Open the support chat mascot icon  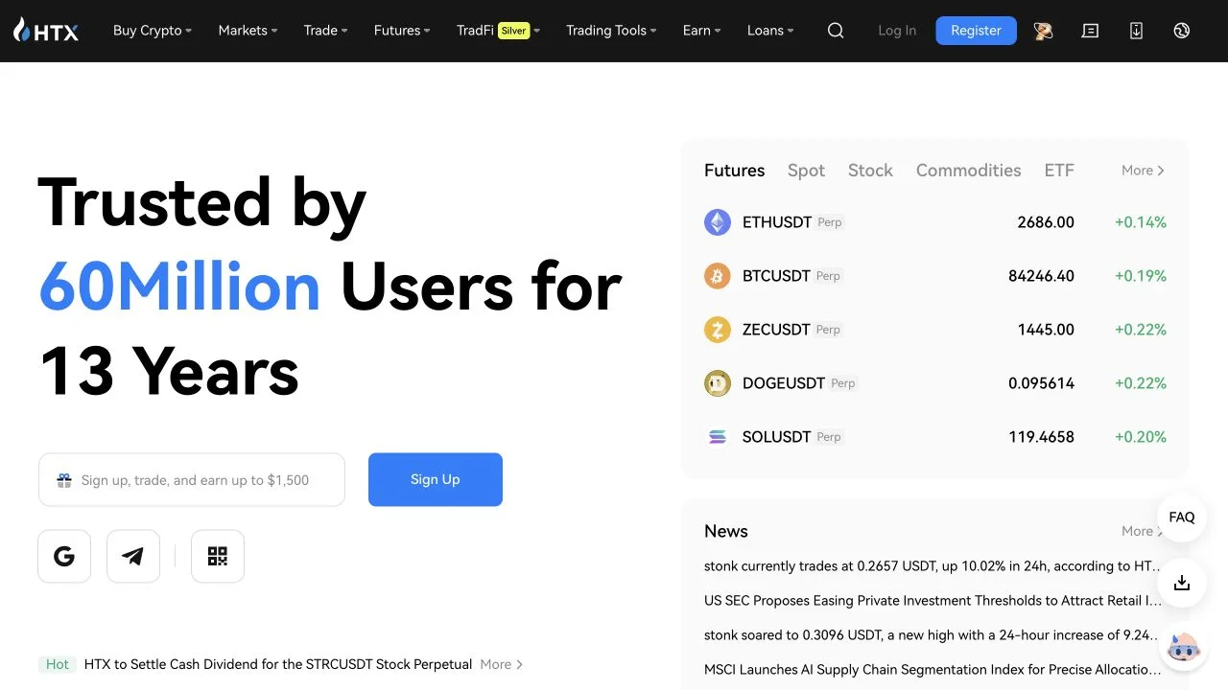[1182, 648]
